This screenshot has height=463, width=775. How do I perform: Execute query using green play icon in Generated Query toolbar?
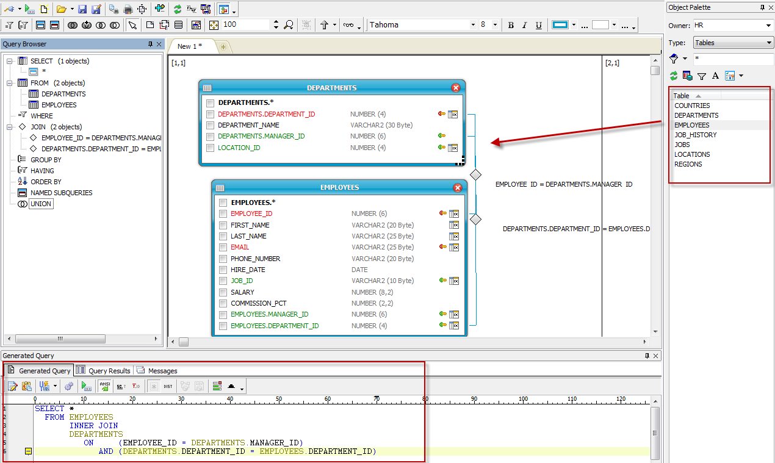(x=87, y=386)
